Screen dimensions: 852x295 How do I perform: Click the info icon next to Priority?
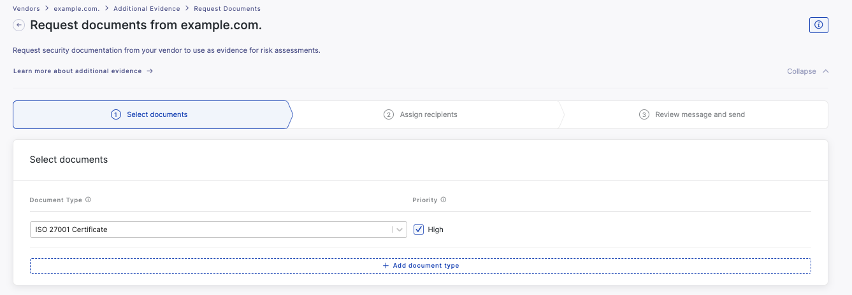[444, 200]
